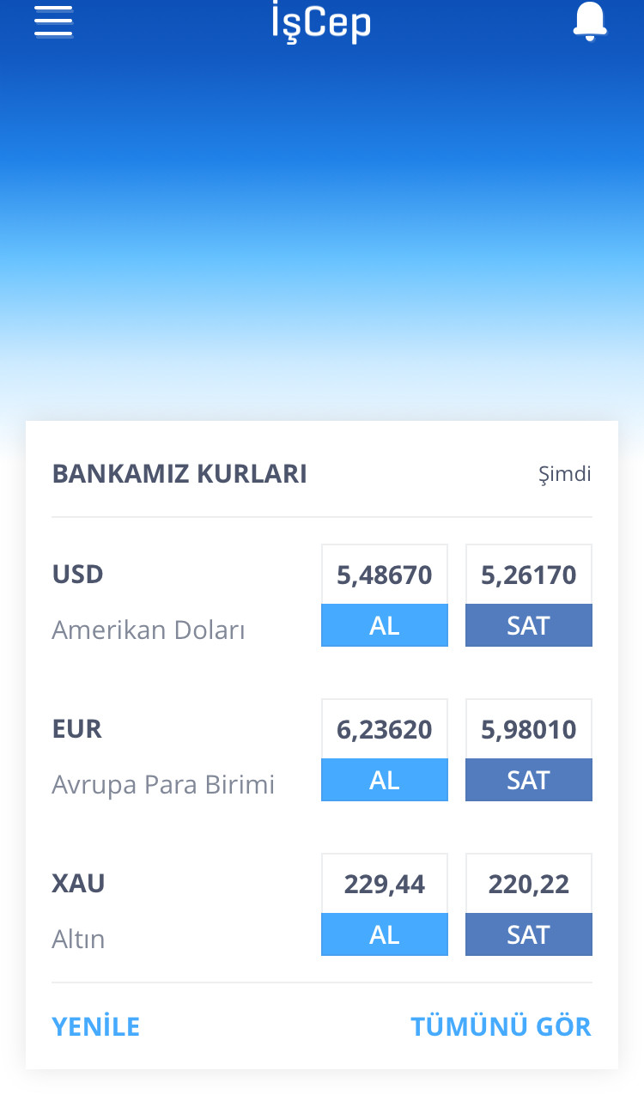The height and width of the screenshot is (1095, 644).
Task: Select the USD buy rate 5,48670
Action: 385,575
